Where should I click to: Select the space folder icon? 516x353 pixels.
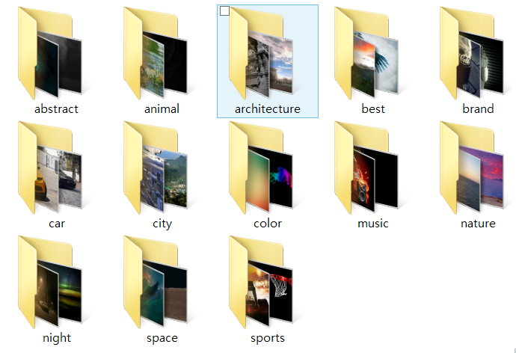tap(162, 283)
